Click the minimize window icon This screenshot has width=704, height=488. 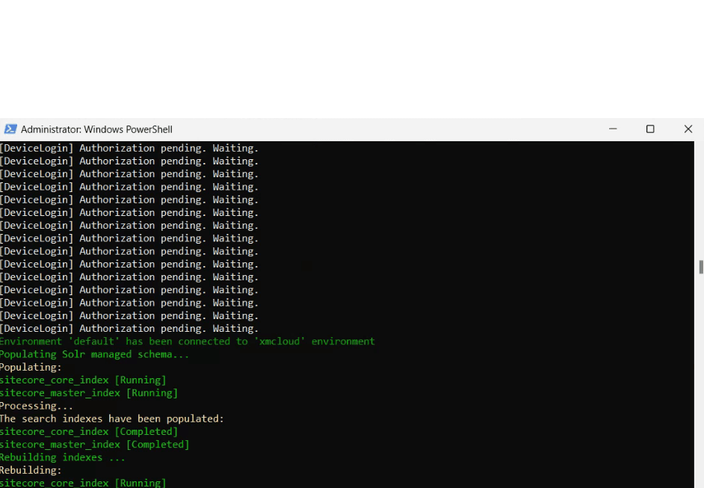(613, 129)
